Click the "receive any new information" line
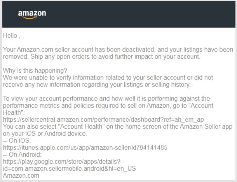237x182 pixels. pyautogui.click(x=97, y=84)
